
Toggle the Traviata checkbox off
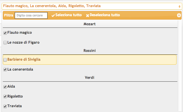click(5, 106)
